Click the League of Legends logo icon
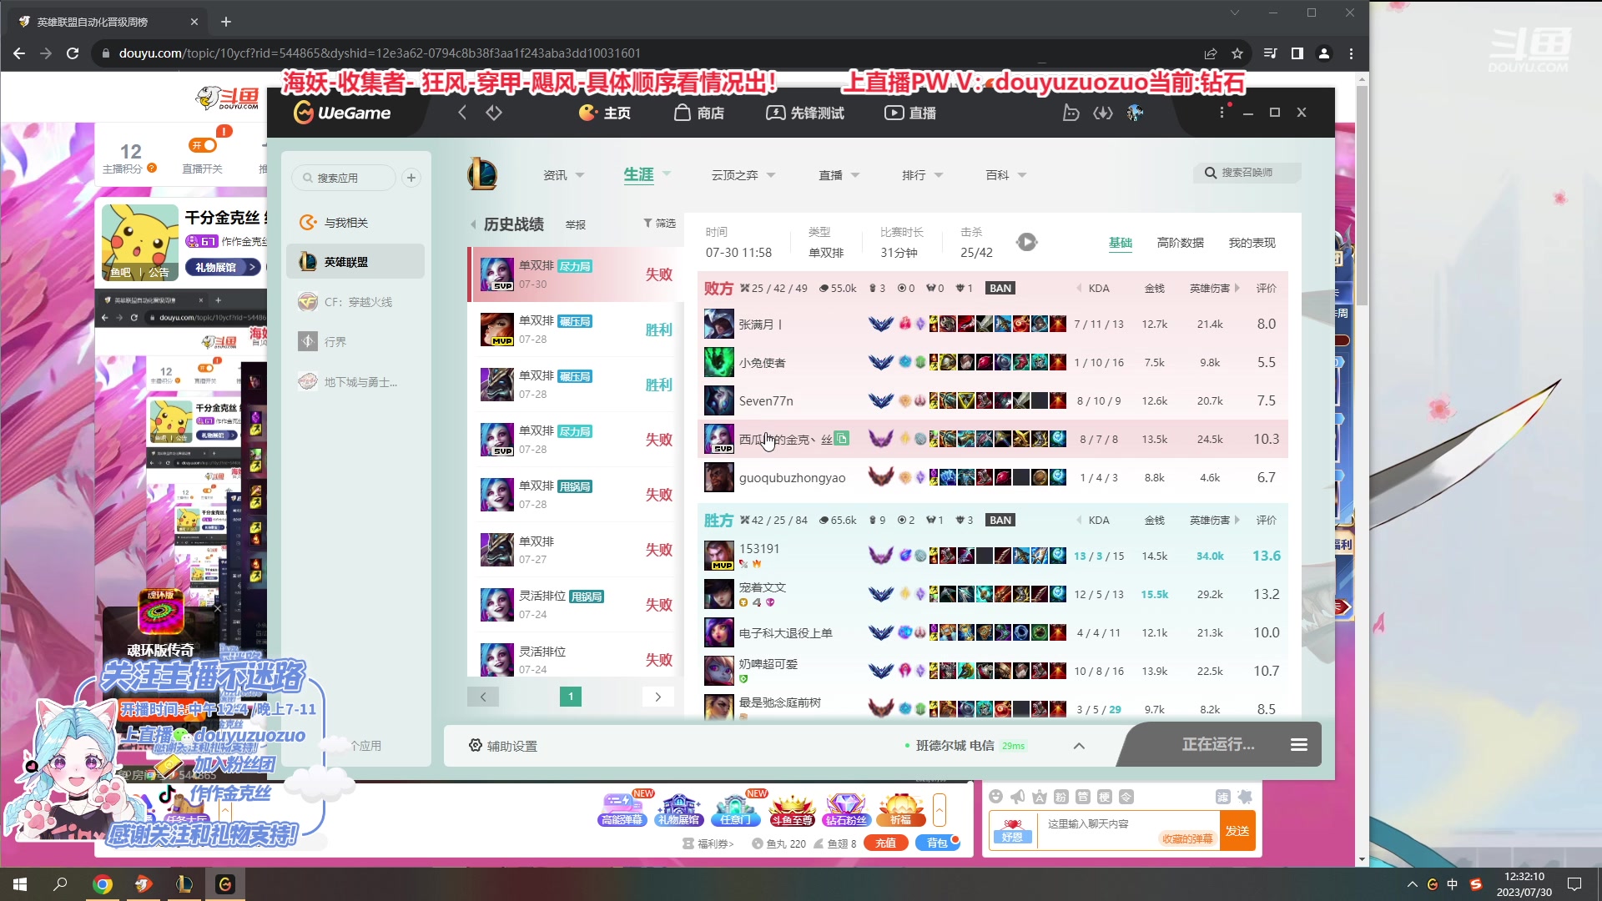 click(x=482, y=174)
